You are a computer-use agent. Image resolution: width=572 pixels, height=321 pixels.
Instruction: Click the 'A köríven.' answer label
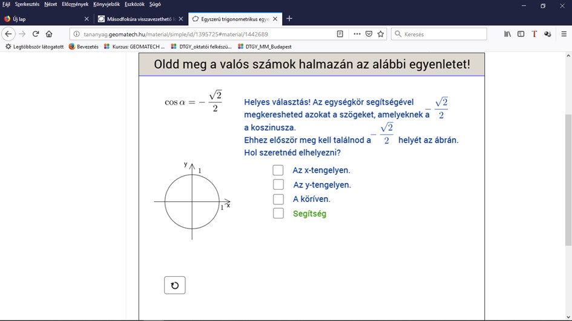tap(312, 199)
